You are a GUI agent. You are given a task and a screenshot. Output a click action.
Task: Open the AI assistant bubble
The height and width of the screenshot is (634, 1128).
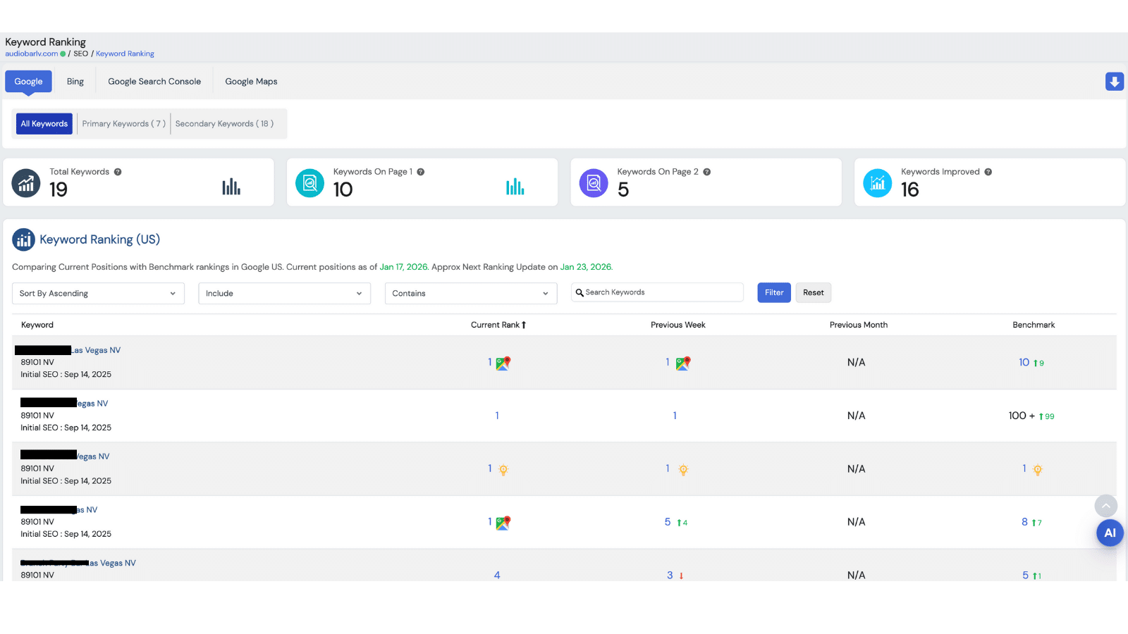coord(1110,533)
